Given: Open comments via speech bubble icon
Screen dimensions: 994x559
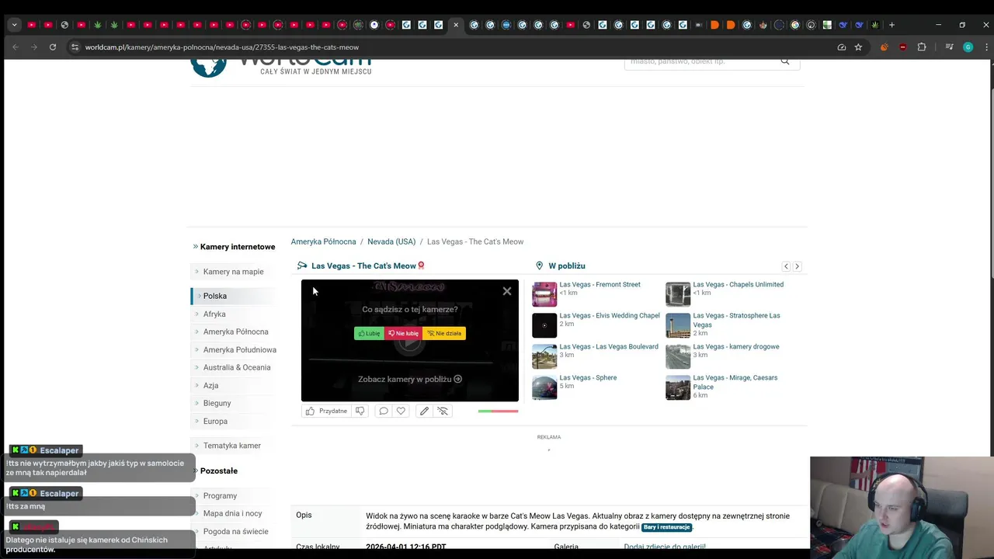Looking at the screenshot, I should click(x=383, y=411).
